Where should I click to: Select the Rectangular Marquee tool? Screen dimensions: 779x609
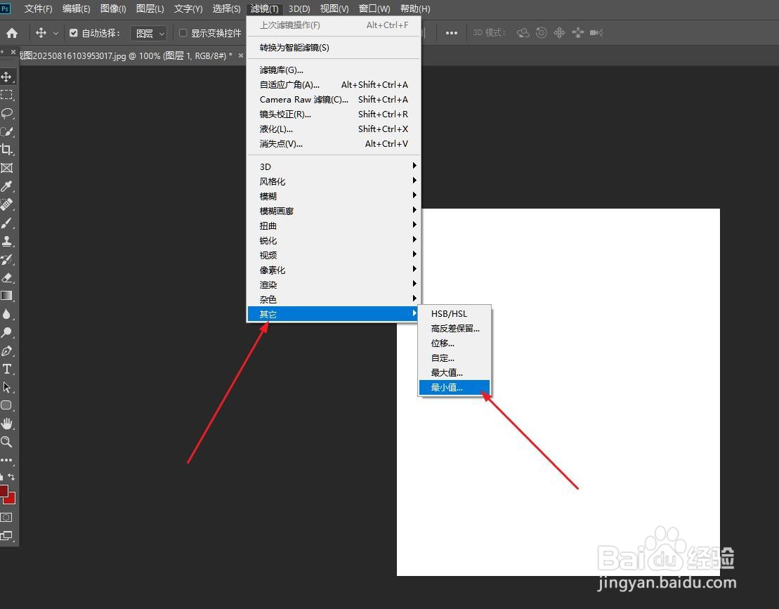click(7, 95)
